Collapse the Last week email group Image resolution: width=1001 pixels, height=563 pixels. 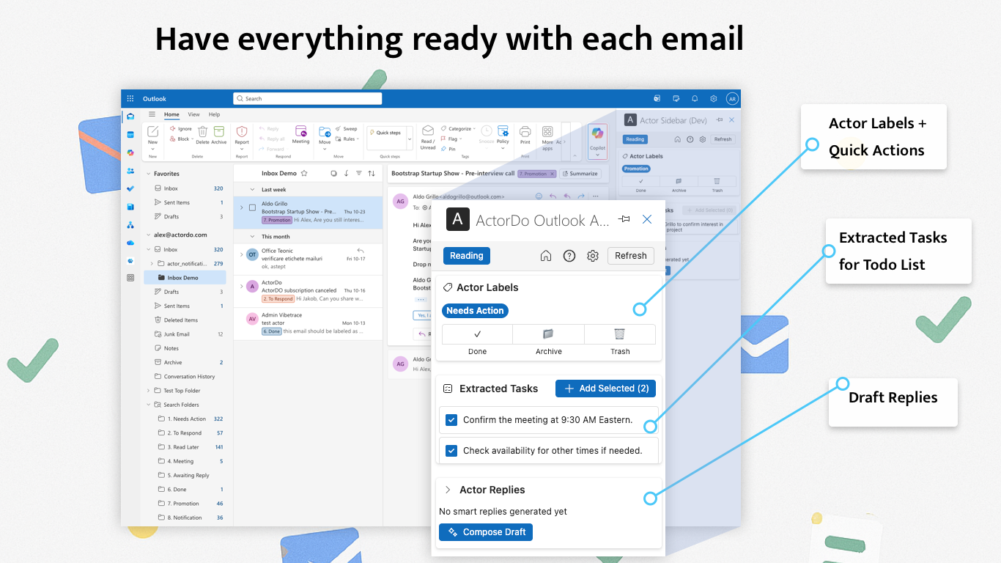click(x=253, y=188)
